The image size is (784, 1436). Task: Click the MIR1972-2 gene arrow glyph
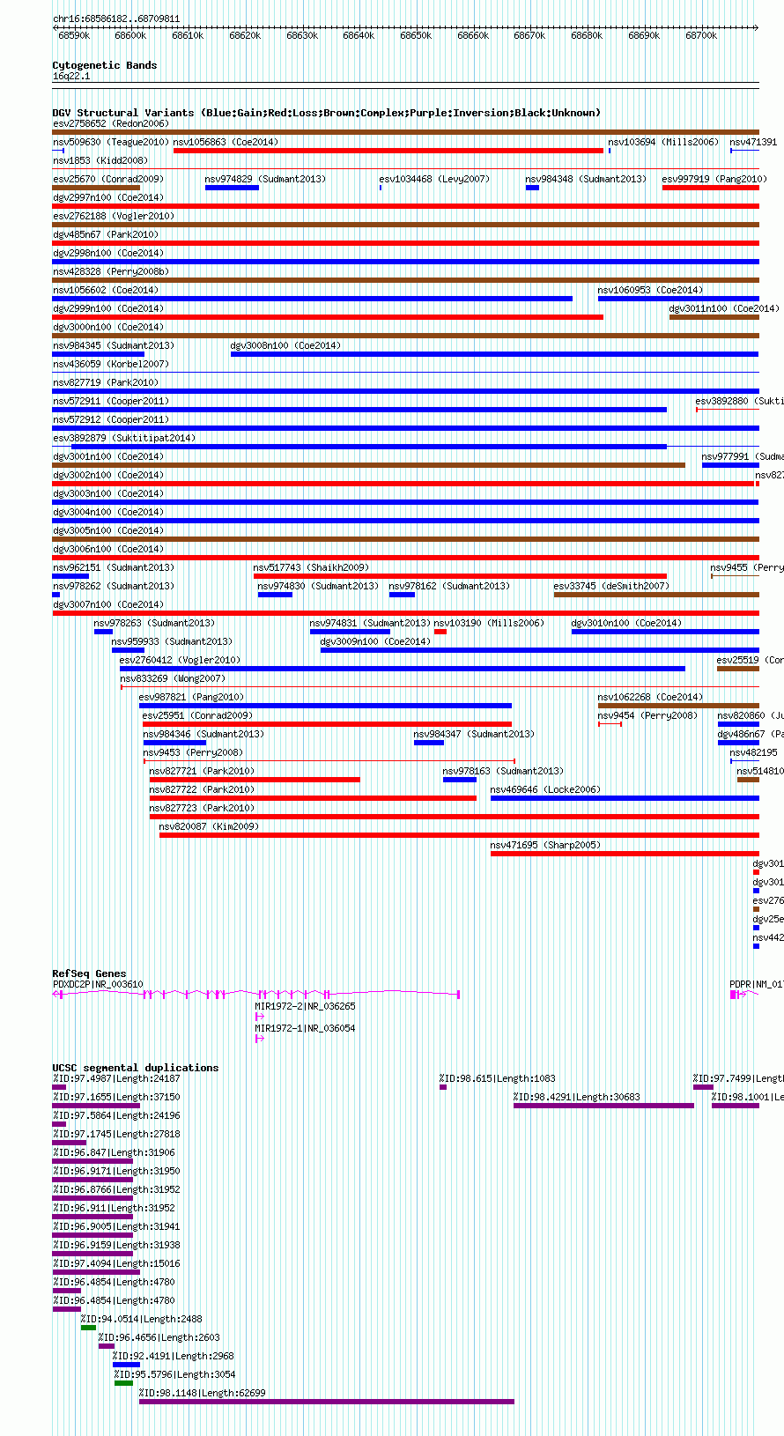click(259, 1017)
